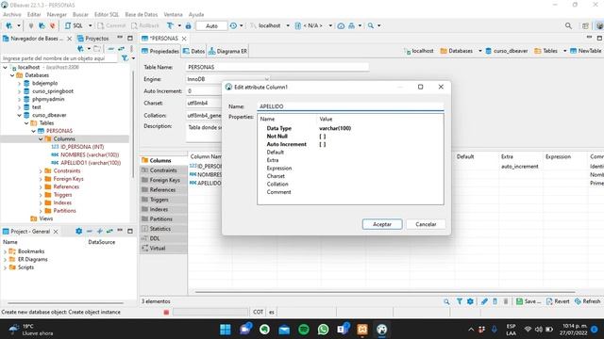Image resolution: width=604 pixels, height=339 pixels.
Task: Click the new connection plug icon in toolbar
Action: [8, 25]
